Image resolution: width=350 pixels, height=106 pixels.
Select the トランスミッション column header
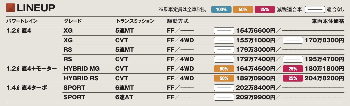point(135,21)
